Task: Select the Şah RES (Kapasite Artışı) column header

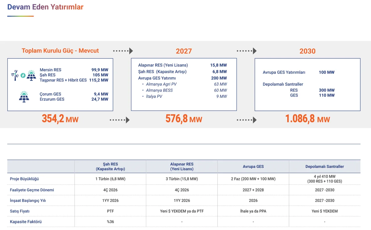Action: coord(110,166)
